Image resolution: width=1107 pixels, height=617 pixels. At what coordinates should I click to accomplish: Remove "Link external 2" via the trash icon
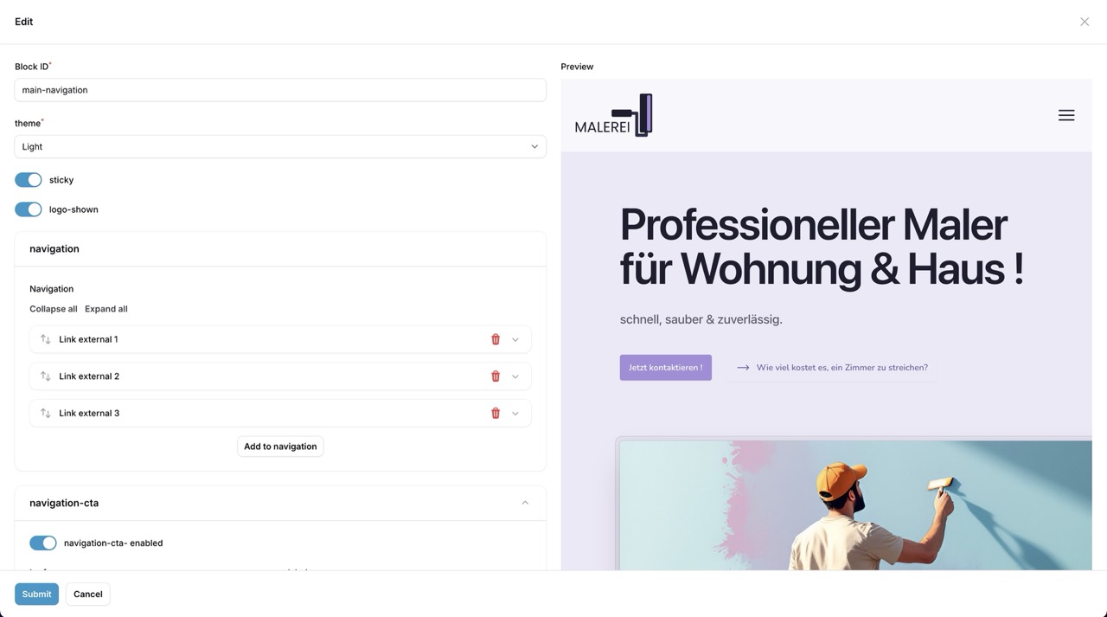[496, 376]
